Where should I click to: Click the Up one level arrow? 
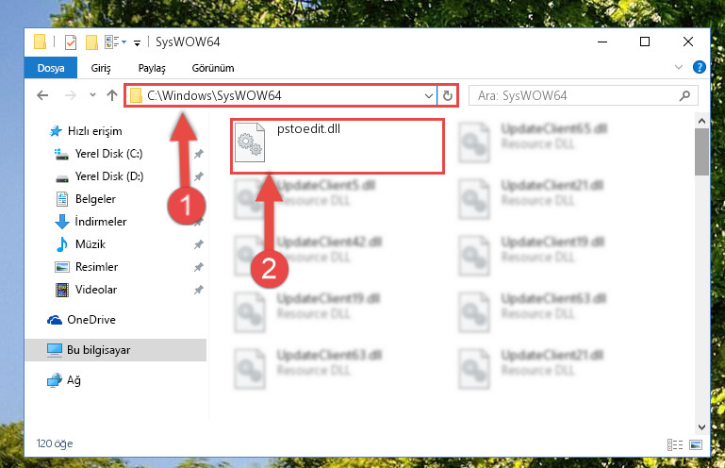point(112,95)
